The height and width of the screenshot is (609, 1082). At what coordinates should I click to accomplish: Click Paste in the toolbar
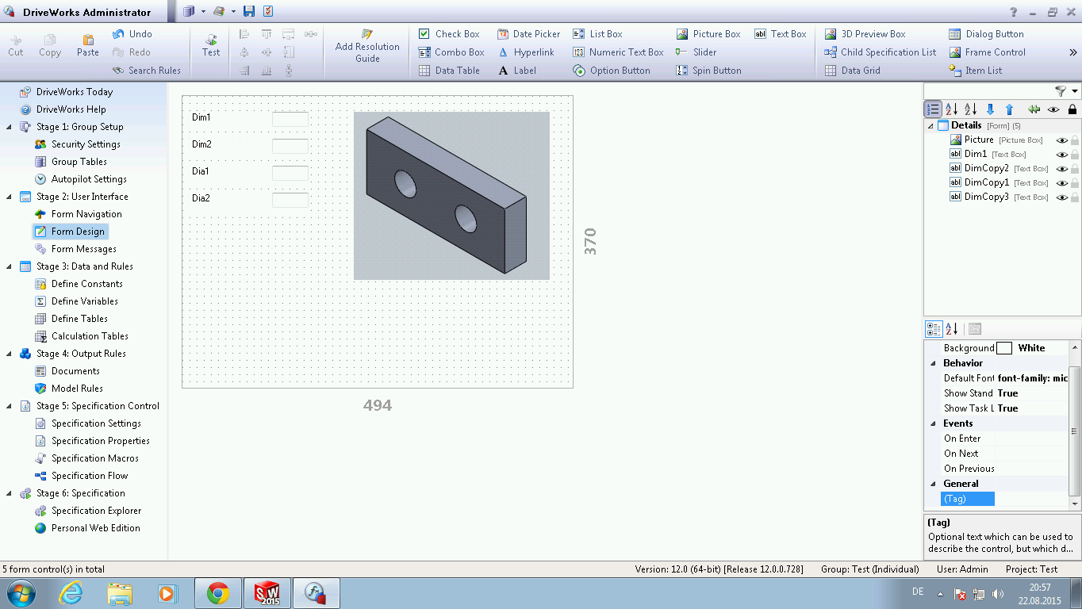(88, 45)
